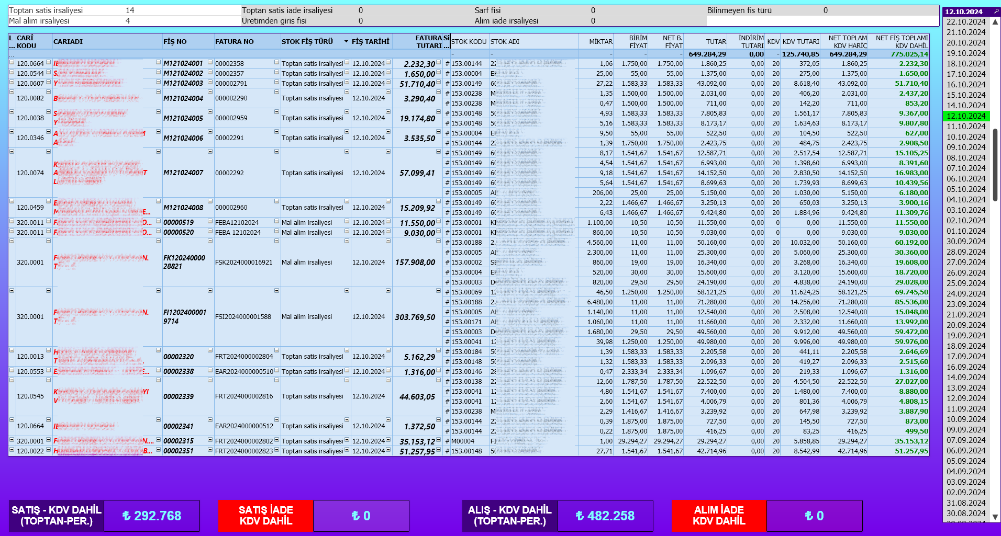Click the ₺ 482.258 purchase total box
Screen dimensions: 1001x536
point(605,516)
